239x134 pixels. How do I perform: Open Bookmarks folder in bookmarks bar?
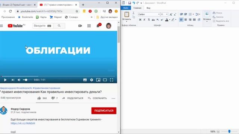point(25,17)
